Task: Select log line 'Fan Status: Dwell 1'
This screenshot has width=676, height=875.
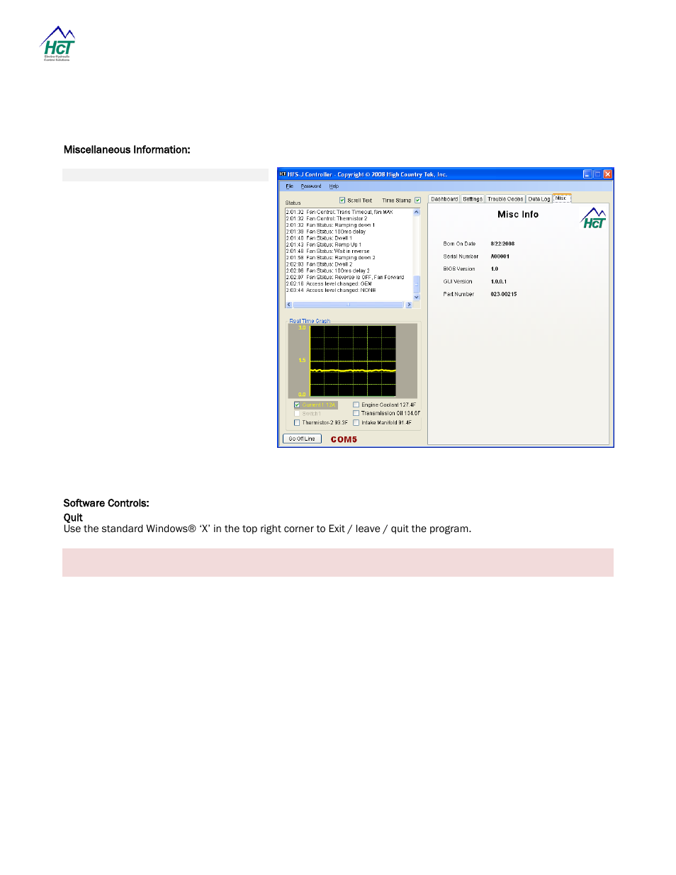Action: pyautogui.click(x=319, y=238)
